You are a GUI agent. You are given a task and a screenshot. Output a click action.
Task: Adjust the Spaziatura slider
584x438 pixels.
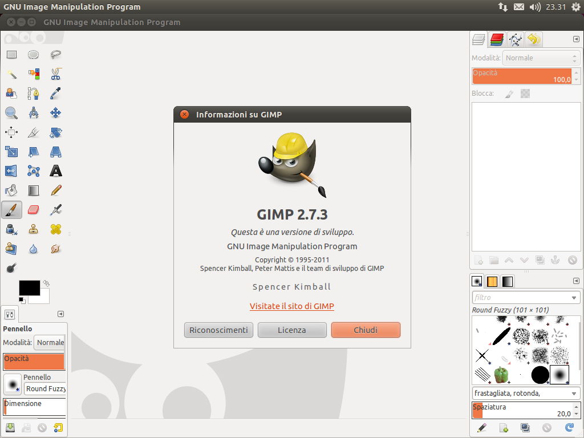522,410
